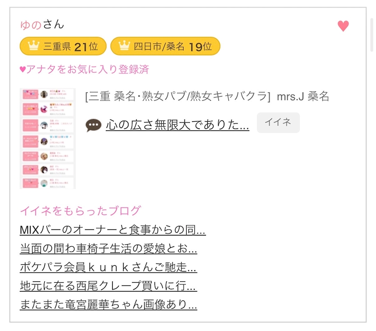Select the 四日市/桑名 19位 ranking badge

(x=165, y=46)
